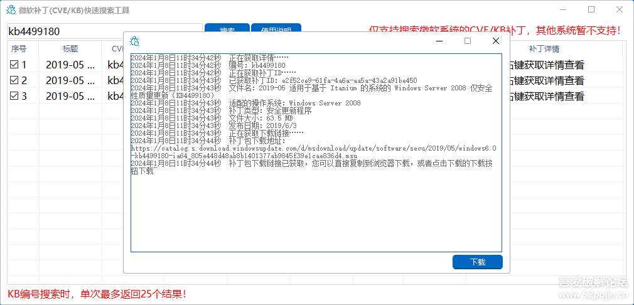This screenshot has height=305, width=634.
Task: Click the partially hidden 搜索 button
Action: click(227, 28)
